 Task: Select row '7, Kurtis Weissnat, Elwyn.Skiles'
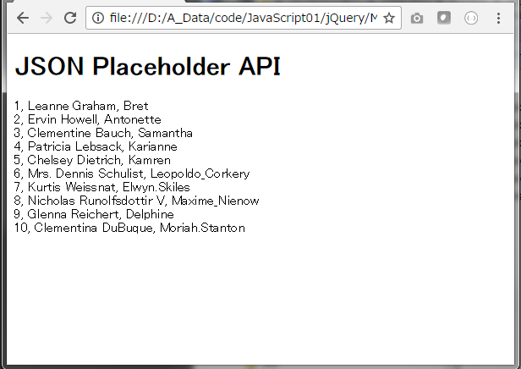pyautogui.click(x=101, y=187)
